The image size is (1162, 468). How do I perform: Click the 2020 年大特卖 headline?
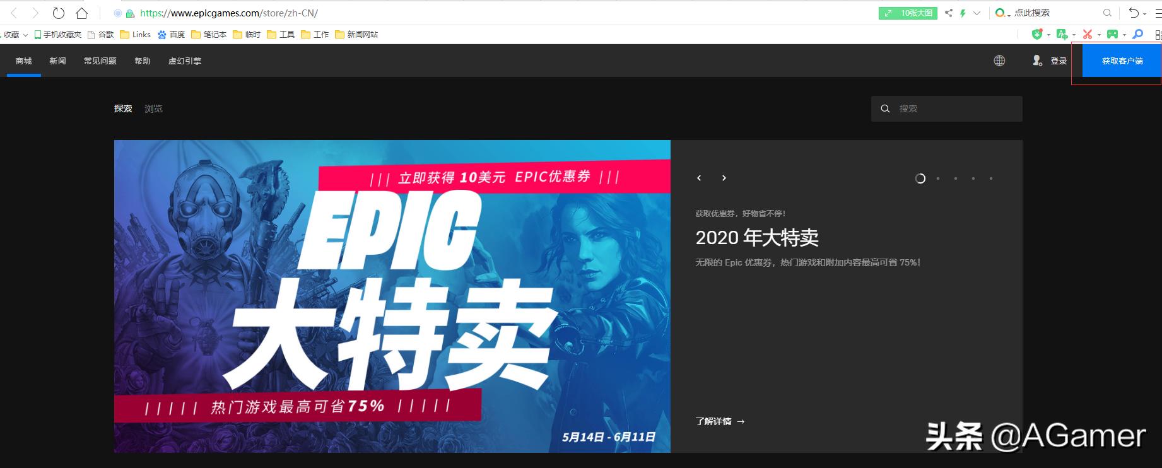point(757,238)
